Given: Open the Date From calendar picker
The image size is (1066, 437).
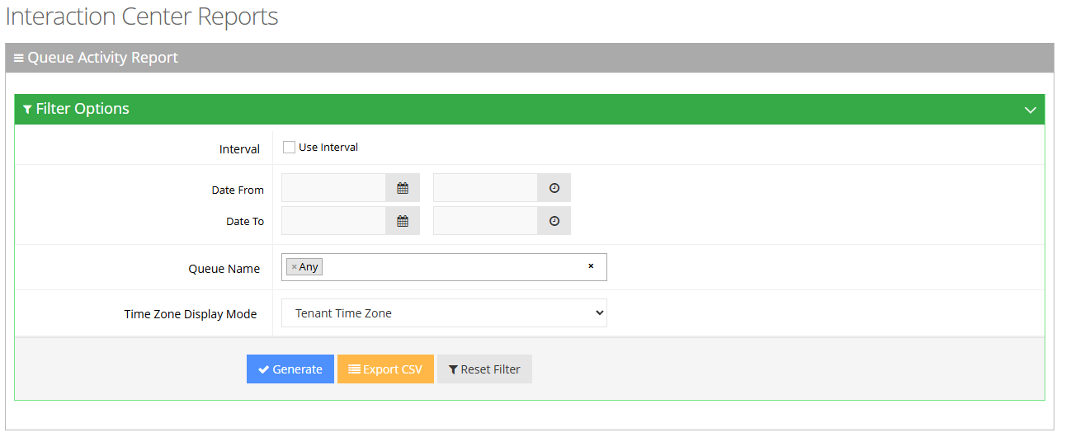Looking at the screenshot, I should pos(403,188).
